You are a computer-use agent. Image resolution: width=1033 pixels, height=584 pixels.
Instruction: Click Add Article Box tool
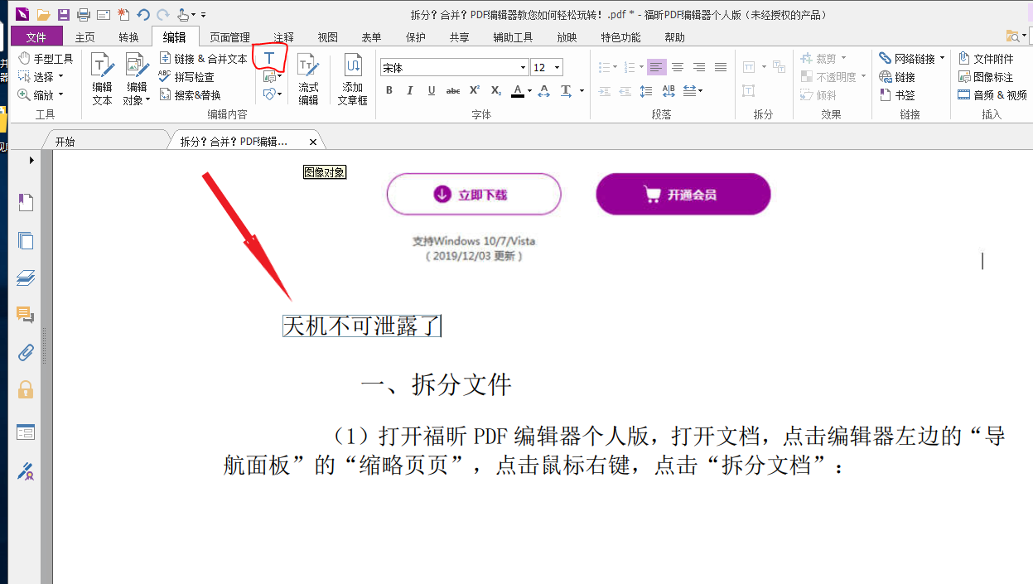point(352,79)
